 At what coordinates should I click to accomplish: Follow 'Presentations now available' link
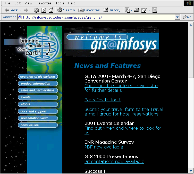pos(114,161)
